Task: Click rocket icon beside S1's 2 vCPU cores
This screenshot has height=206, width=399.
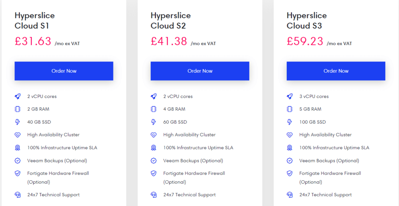Action: point(17,96)
